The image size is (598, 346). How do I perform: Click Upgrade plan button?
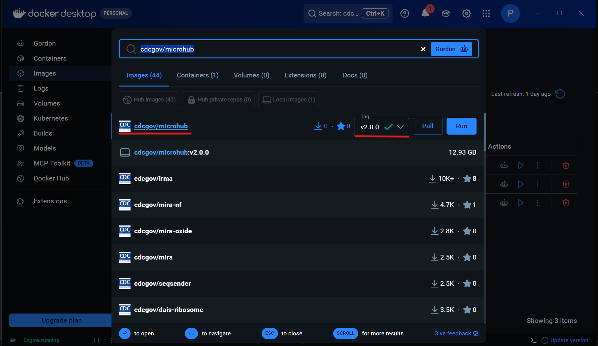pyautogui.click(x=61, y=320)
